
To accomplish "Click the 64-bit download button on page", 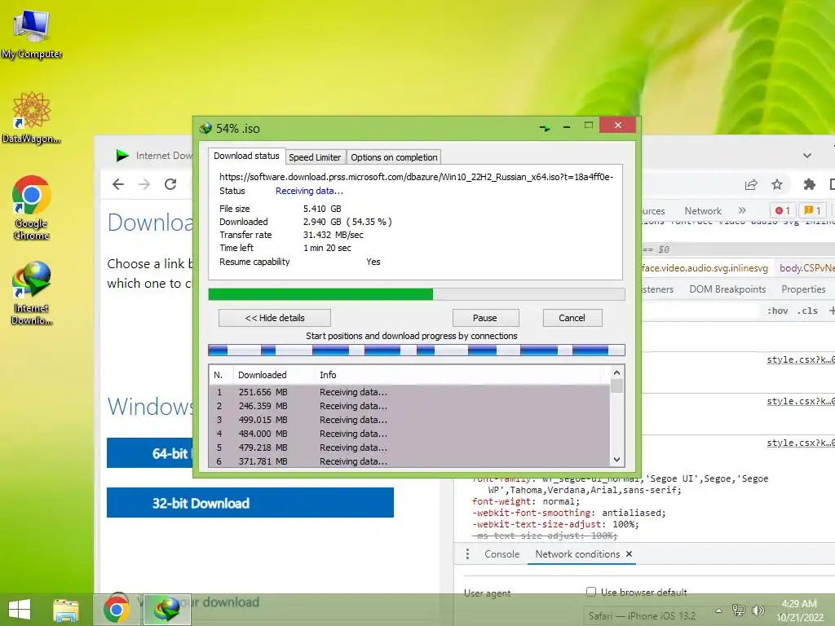I will coord(150,453).
